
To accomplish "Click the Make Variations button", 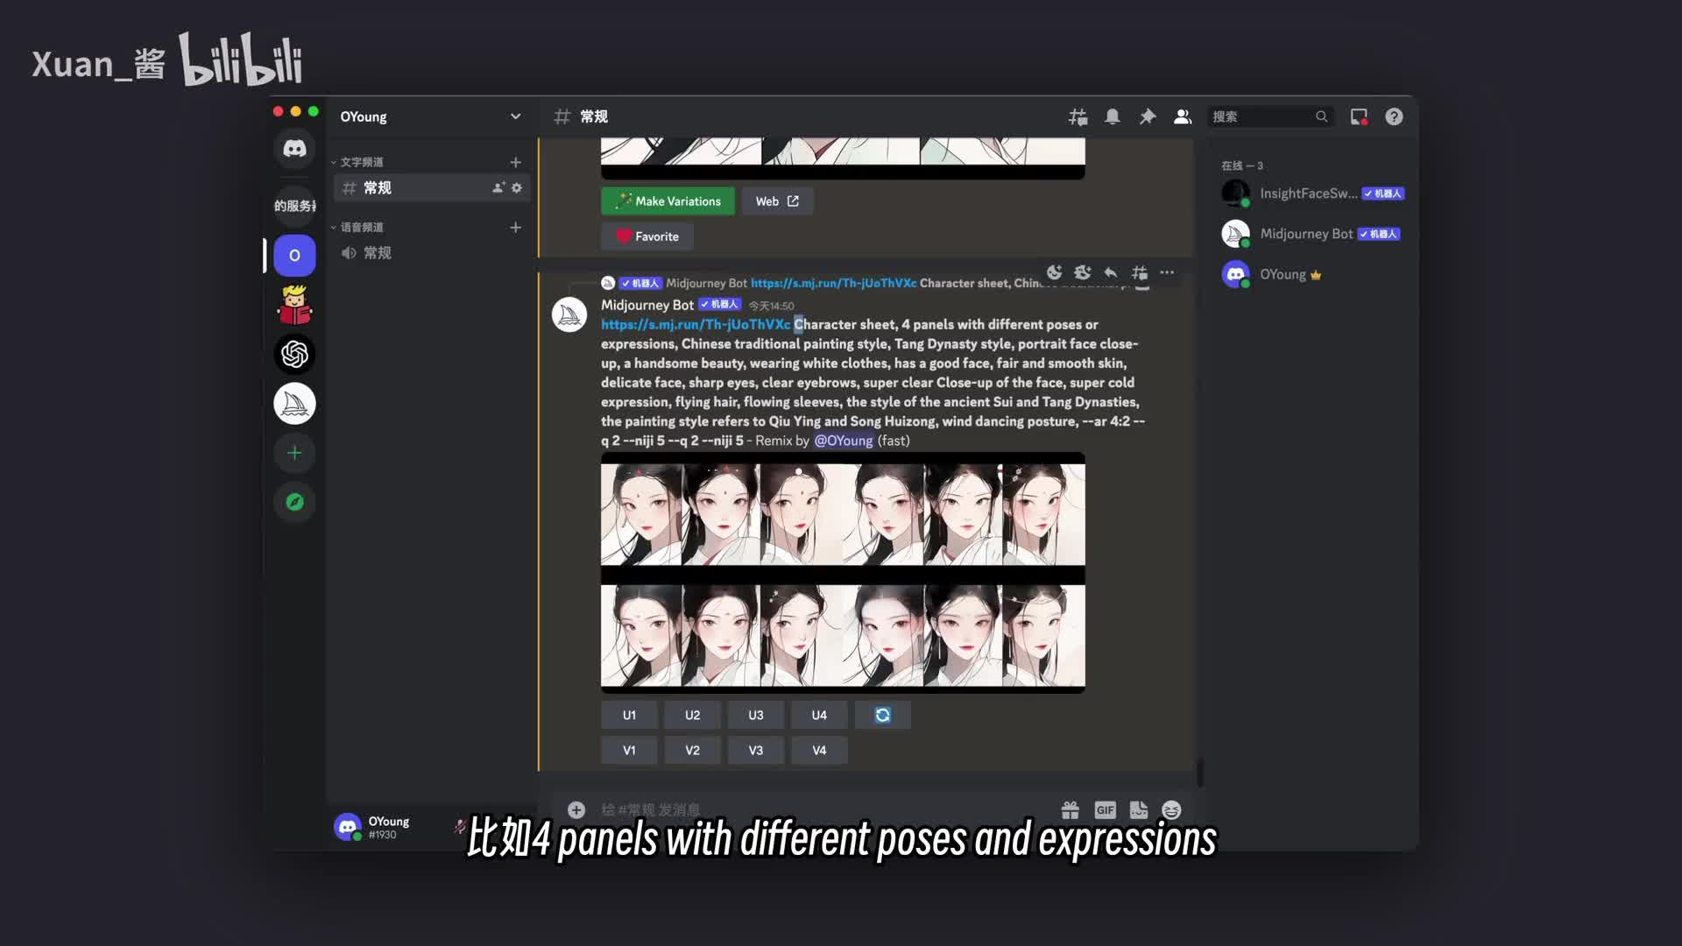I will (x=668, y=201).
